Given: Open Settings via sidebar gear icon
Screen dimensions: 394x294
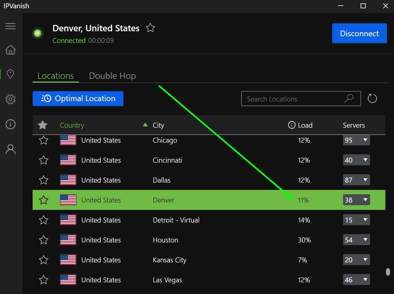Looking at the screenshot, I should (x=10, y=99).
